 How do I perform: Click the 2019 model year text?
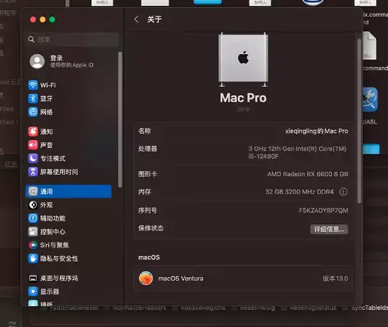point(243,109)
